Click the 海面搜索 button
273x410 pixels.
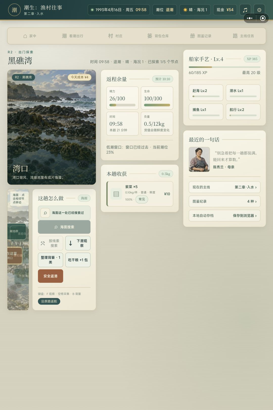point(64,227)
